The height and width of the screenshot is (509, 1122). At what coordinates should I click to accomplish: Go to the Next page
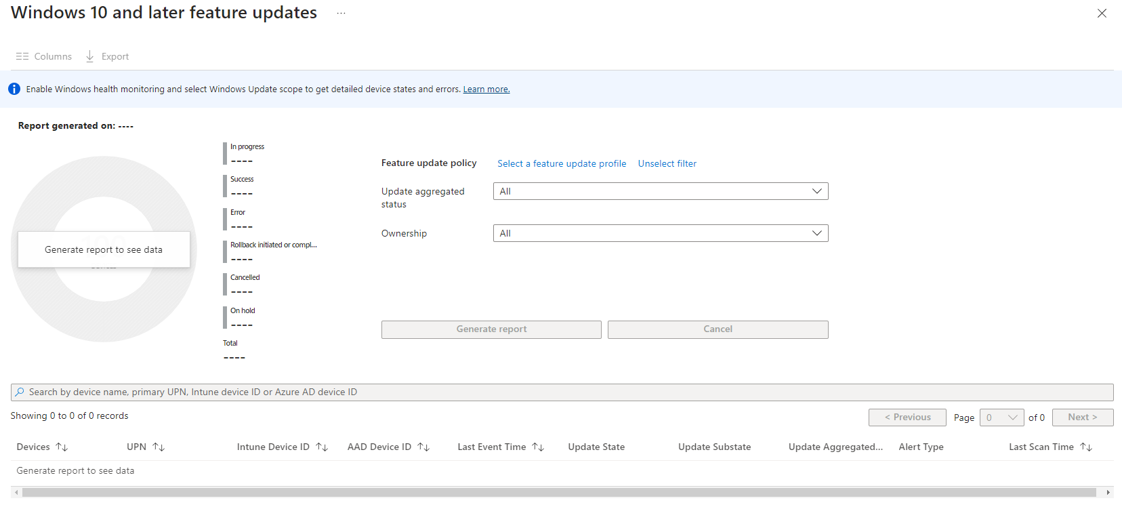click(x=1083, y=418)
